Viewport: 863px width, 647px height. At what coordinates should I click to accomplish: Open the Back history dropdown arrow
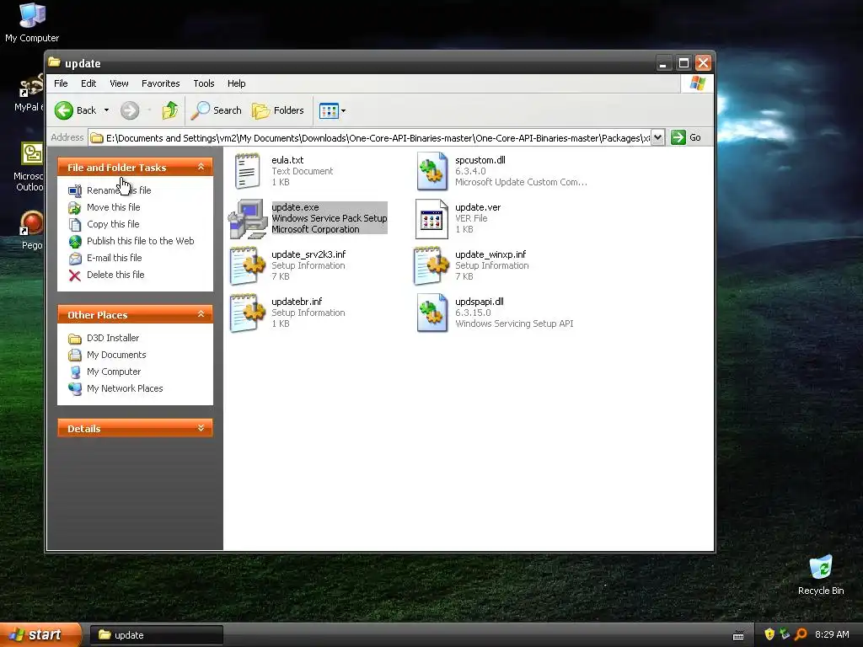tap(106, 110)
